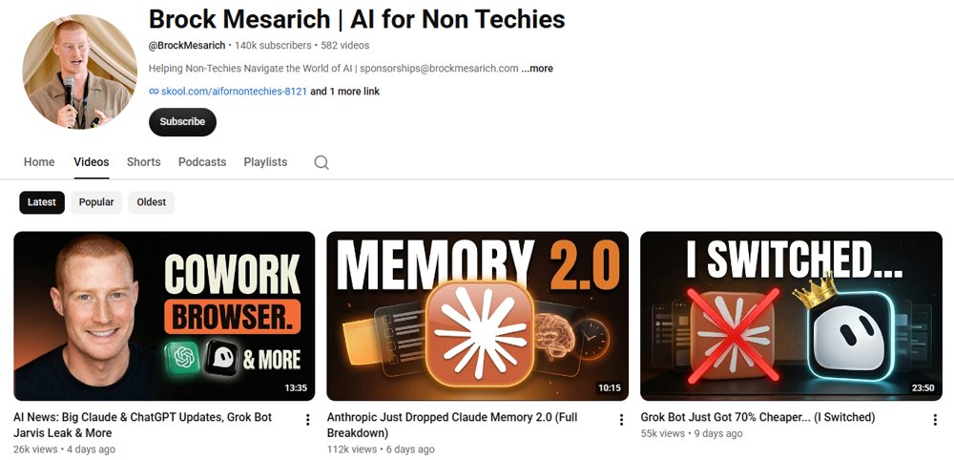Click the Brock Mesarich channel avatar
This screenshot has width=954, height=460.
point(80,72)
